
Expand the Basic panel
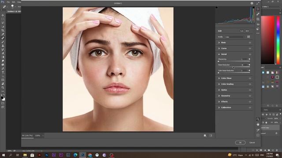219,43
